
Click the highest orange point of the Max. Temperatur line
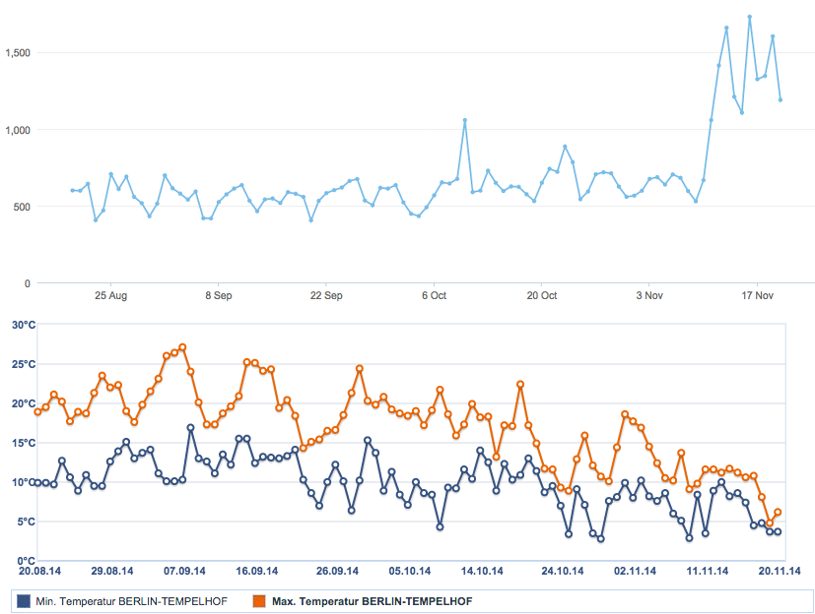tap(182, 347)
